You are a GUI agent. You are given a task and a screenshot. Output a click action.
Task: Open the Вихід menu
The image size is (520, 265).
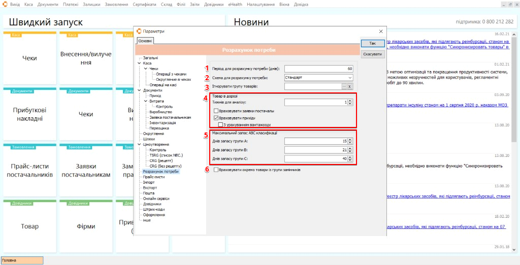(15, 5)
